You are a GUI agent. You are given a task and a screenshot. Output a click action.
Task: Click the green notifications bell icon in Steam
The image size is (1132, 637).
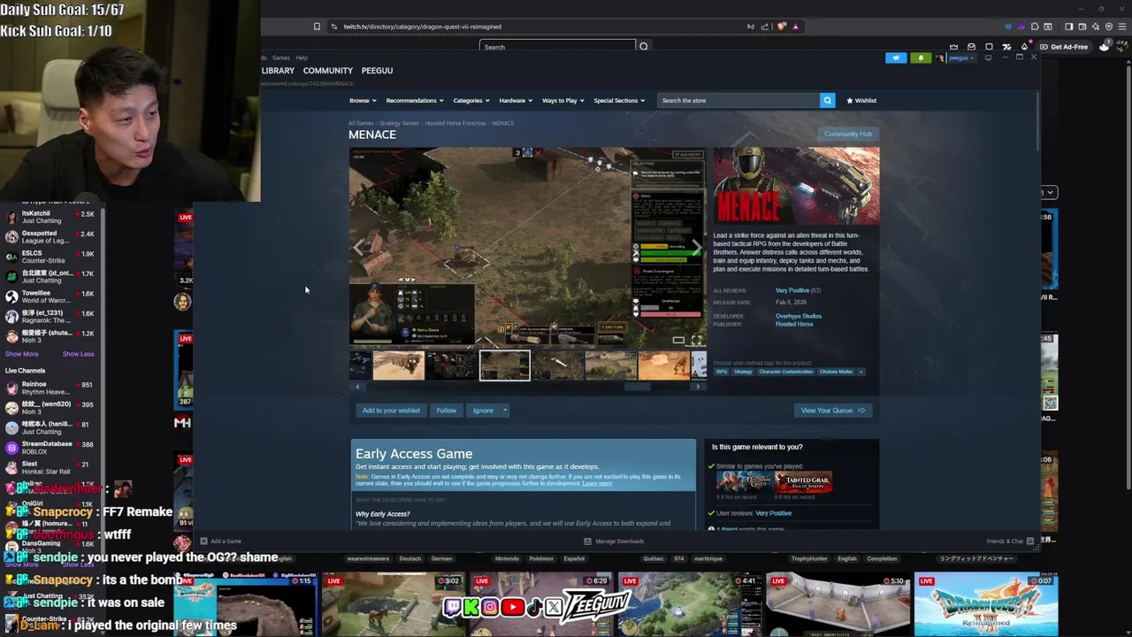pyautogui.click(x=921, y=58)
